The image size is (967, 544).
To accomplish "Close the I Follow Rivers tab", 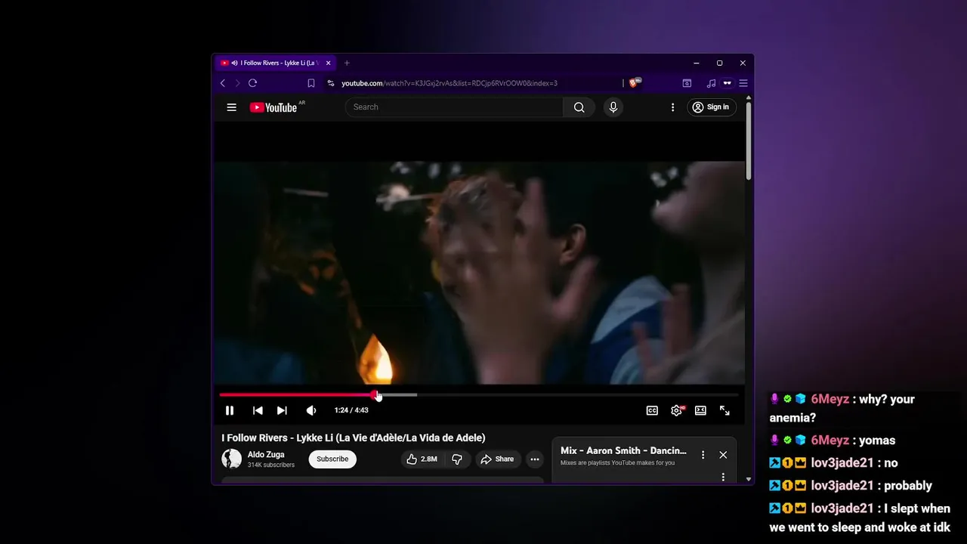I will pos(328,63).
